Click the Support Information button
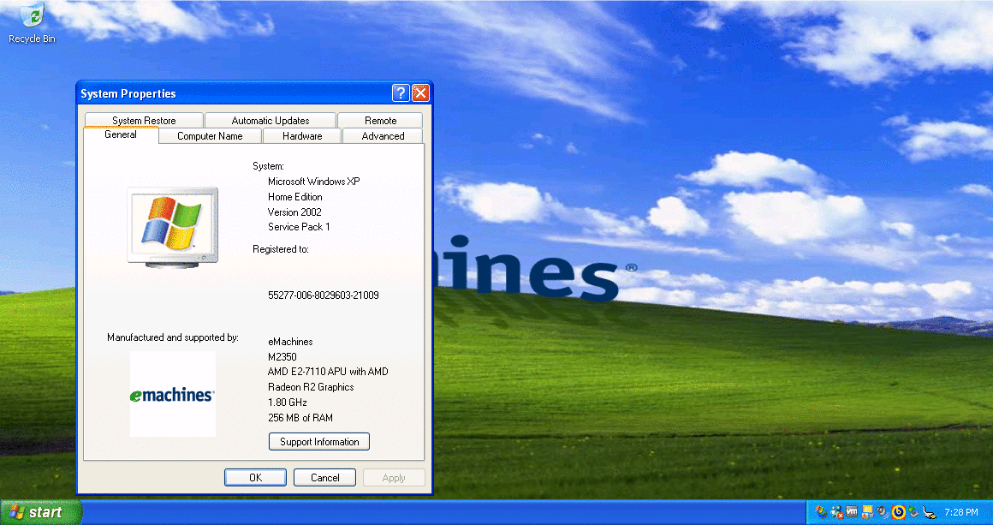This screenshot has width=993, height=525. 319,442
